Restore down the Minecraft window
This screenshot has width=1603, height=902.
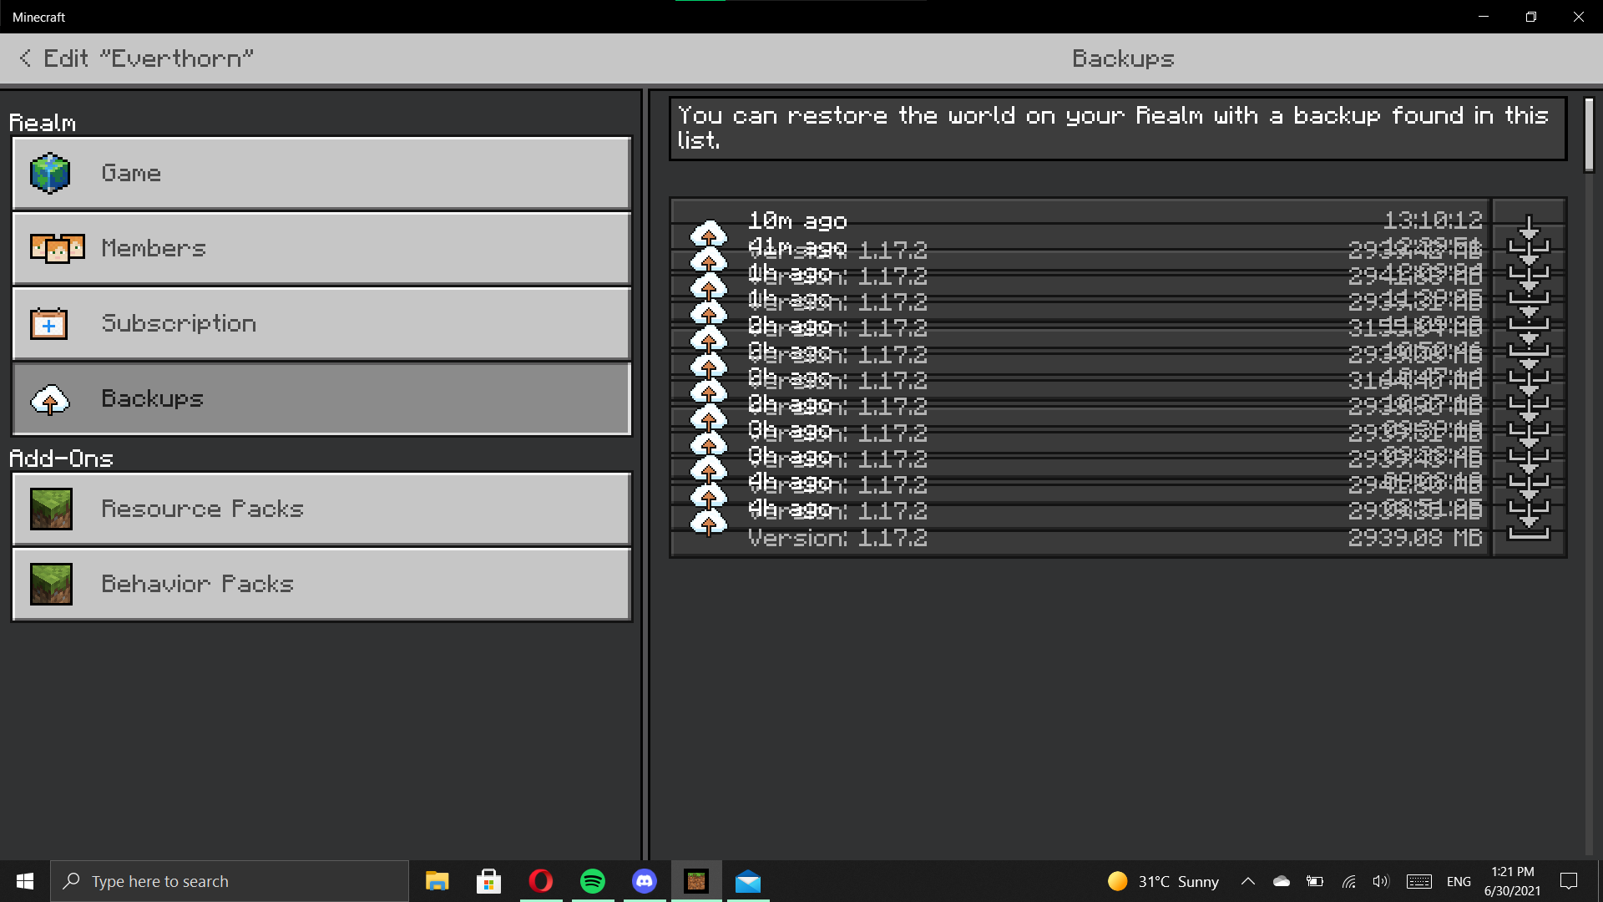coord(1530,17)
